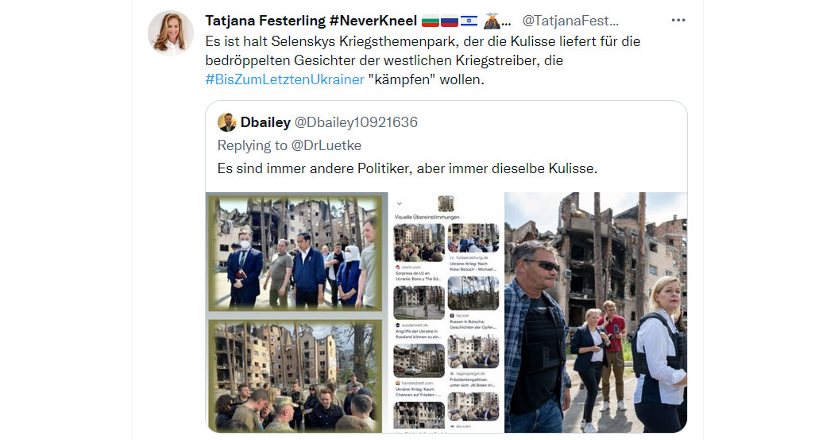Open Tatjana Festerling's profile picture

coord(171,33)
